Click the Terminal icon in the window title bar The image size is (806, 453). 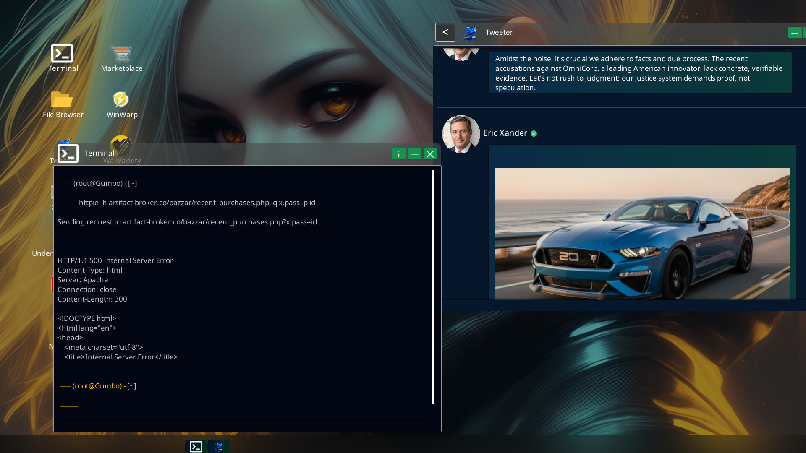click(67, 154)
